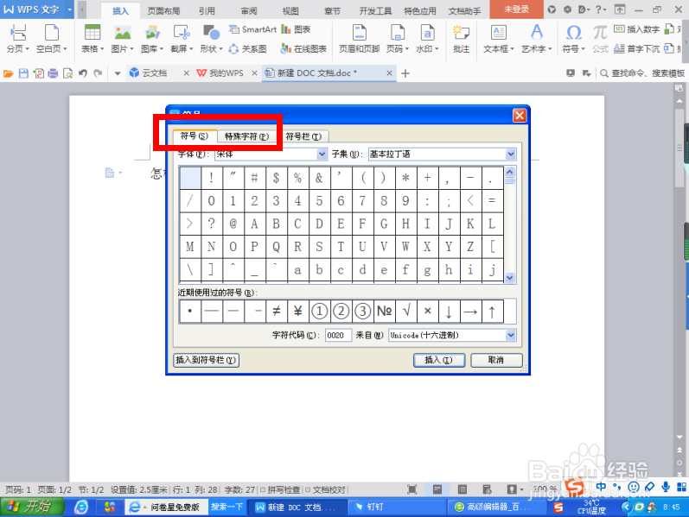
Task: Expand quick access toolbar customize arrow
Action: pos(118,73)
